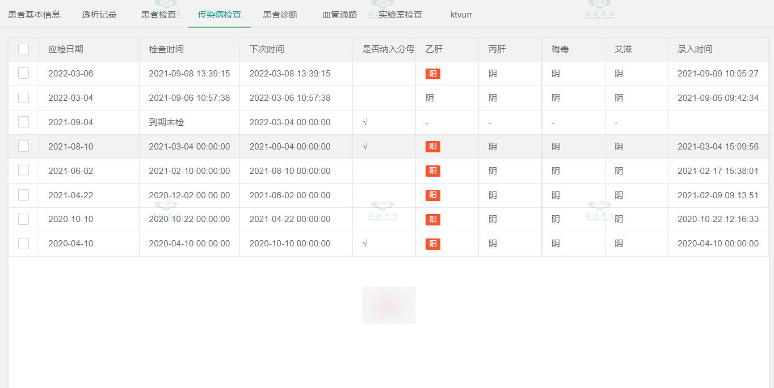Screen dimensions: 774x388
Task: Click the 乙肝 阴 result in 2022-03-04 row
Action: click(x=430, y=98)
